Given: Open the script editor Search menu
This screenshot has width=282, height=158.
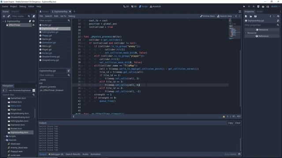Looking at the screenshot, I should tap(48, 16).
